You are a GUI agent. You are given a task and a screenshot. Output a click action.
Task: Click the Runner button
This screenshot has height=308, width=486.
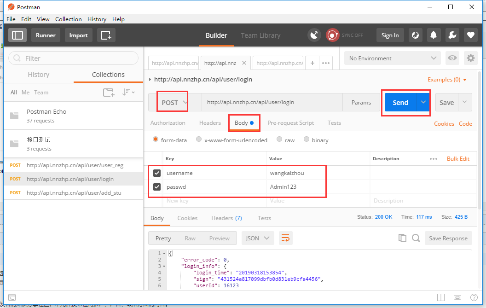pos(46,35)
